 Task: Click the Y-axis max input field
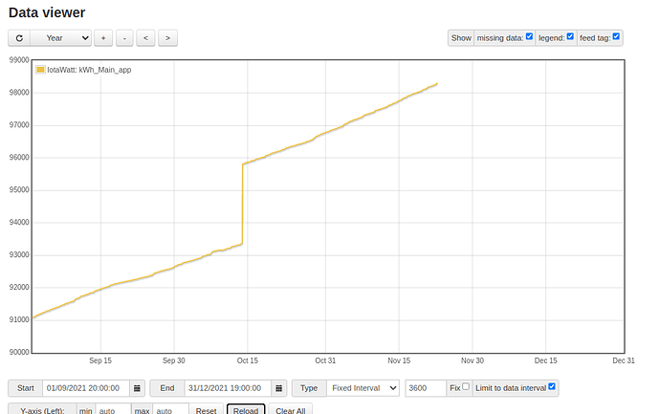click(x=170, y=410)
